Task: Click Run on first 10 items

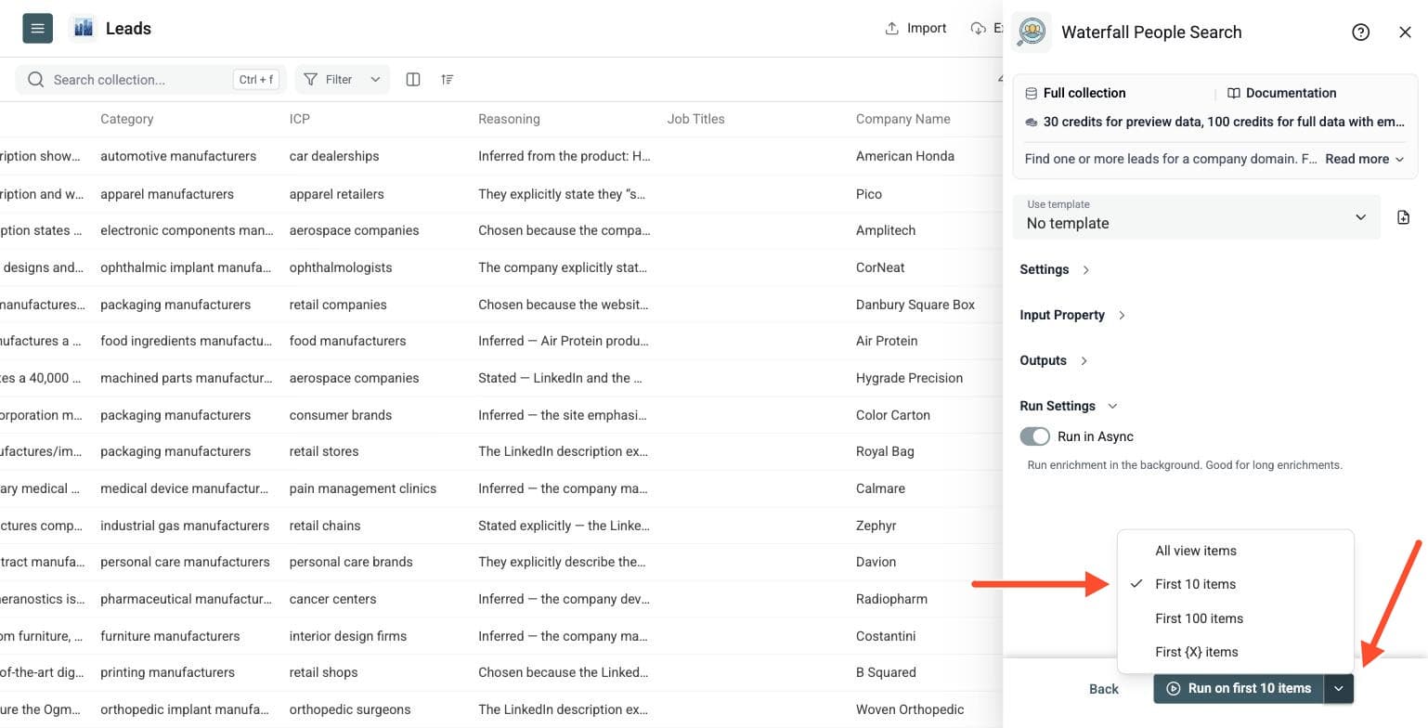Action: (1239, 688)
